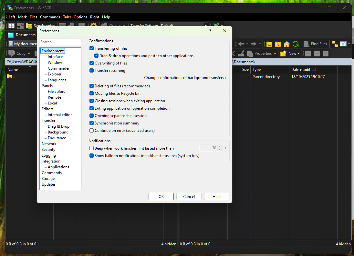Toggle Beep when work finishes checkbox
This screenshot has width=354, height=256.
pyautogui.click(x=92, y=148)
